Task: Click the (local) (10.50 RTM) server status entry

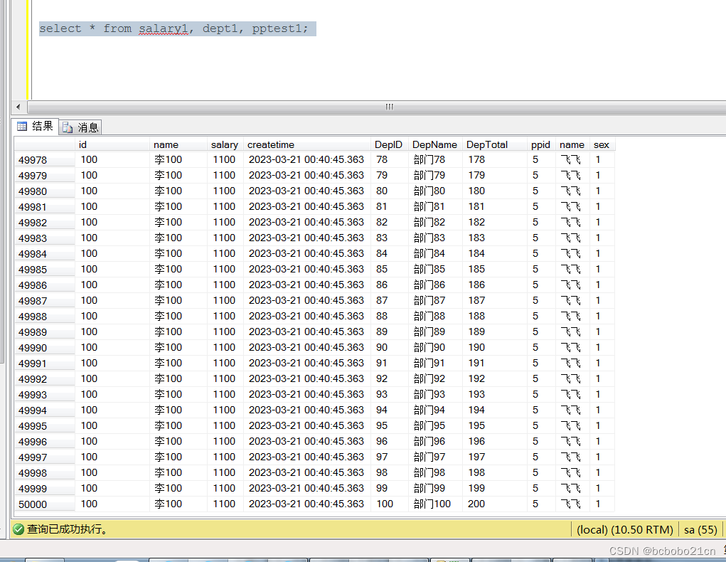Action: pyautogui.click(x=624, y=529)
